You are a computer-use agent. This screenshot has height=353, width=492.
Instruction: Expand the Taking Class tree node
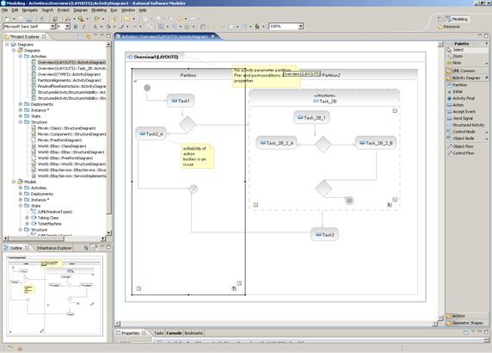[28, 218]
